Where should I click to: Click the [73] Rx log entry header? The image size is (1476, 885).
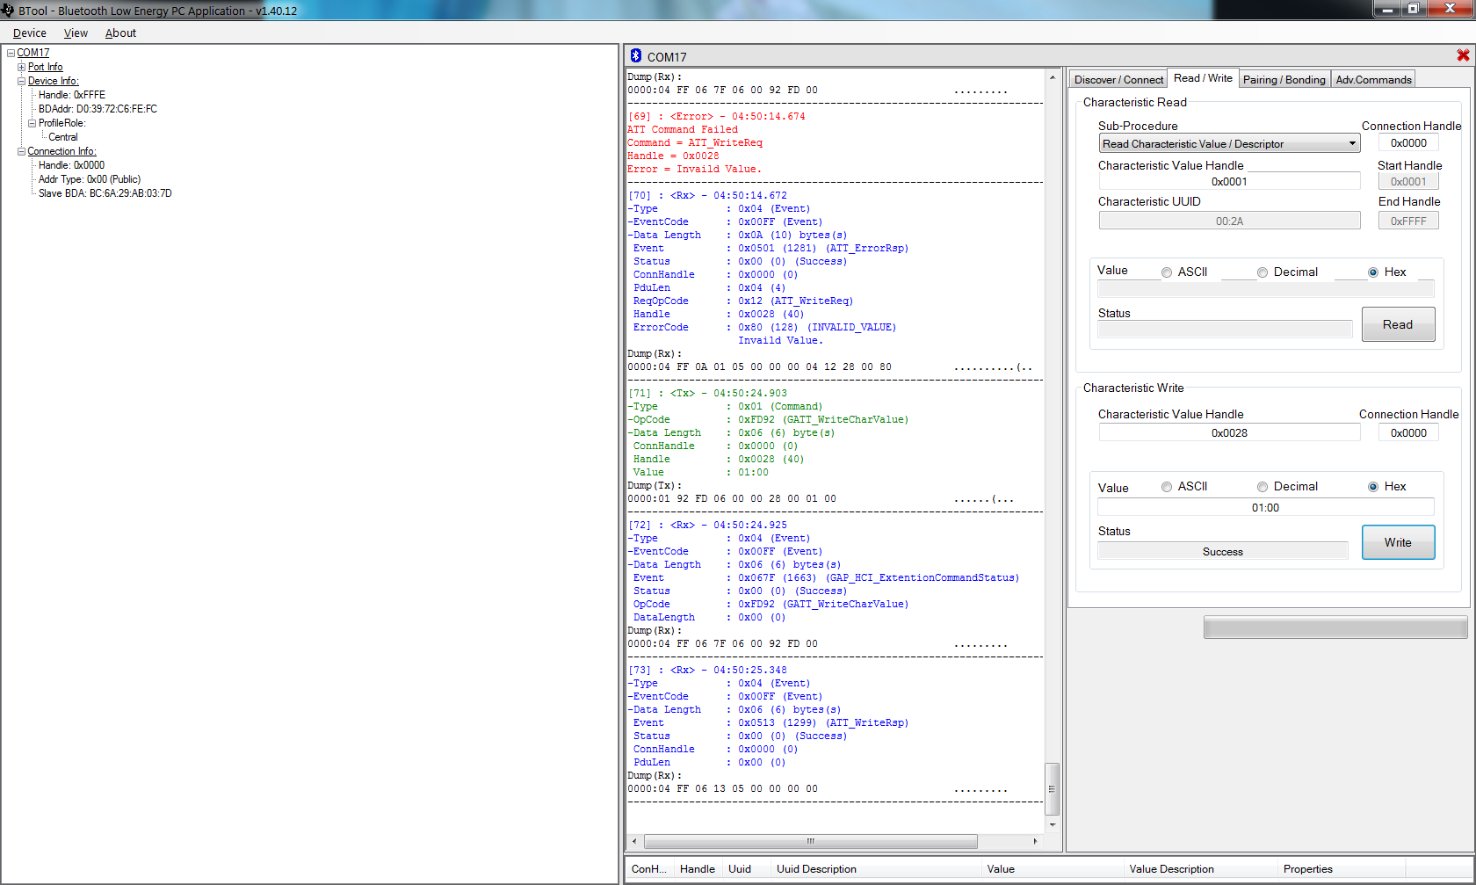(x=707, y=670)
